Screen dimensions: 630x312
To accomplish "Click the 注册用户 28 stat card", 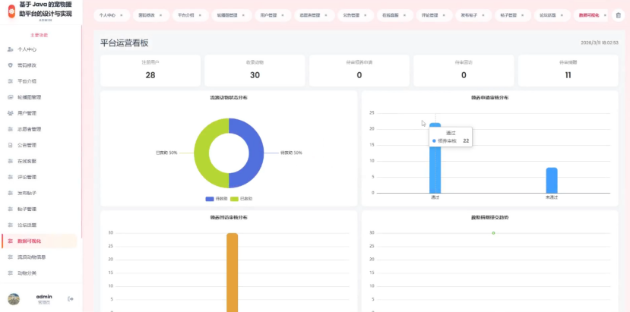I will (x=150, y=71).
